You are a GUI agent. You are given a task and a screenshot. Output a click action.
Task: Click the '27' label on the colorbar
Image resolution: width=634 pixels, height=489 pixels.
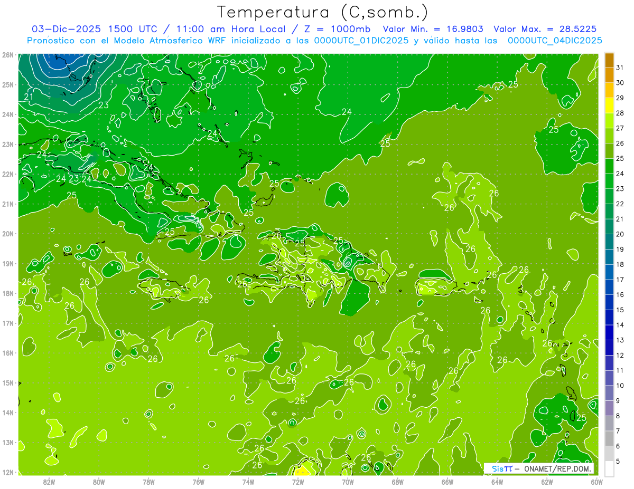coord(620,128)
